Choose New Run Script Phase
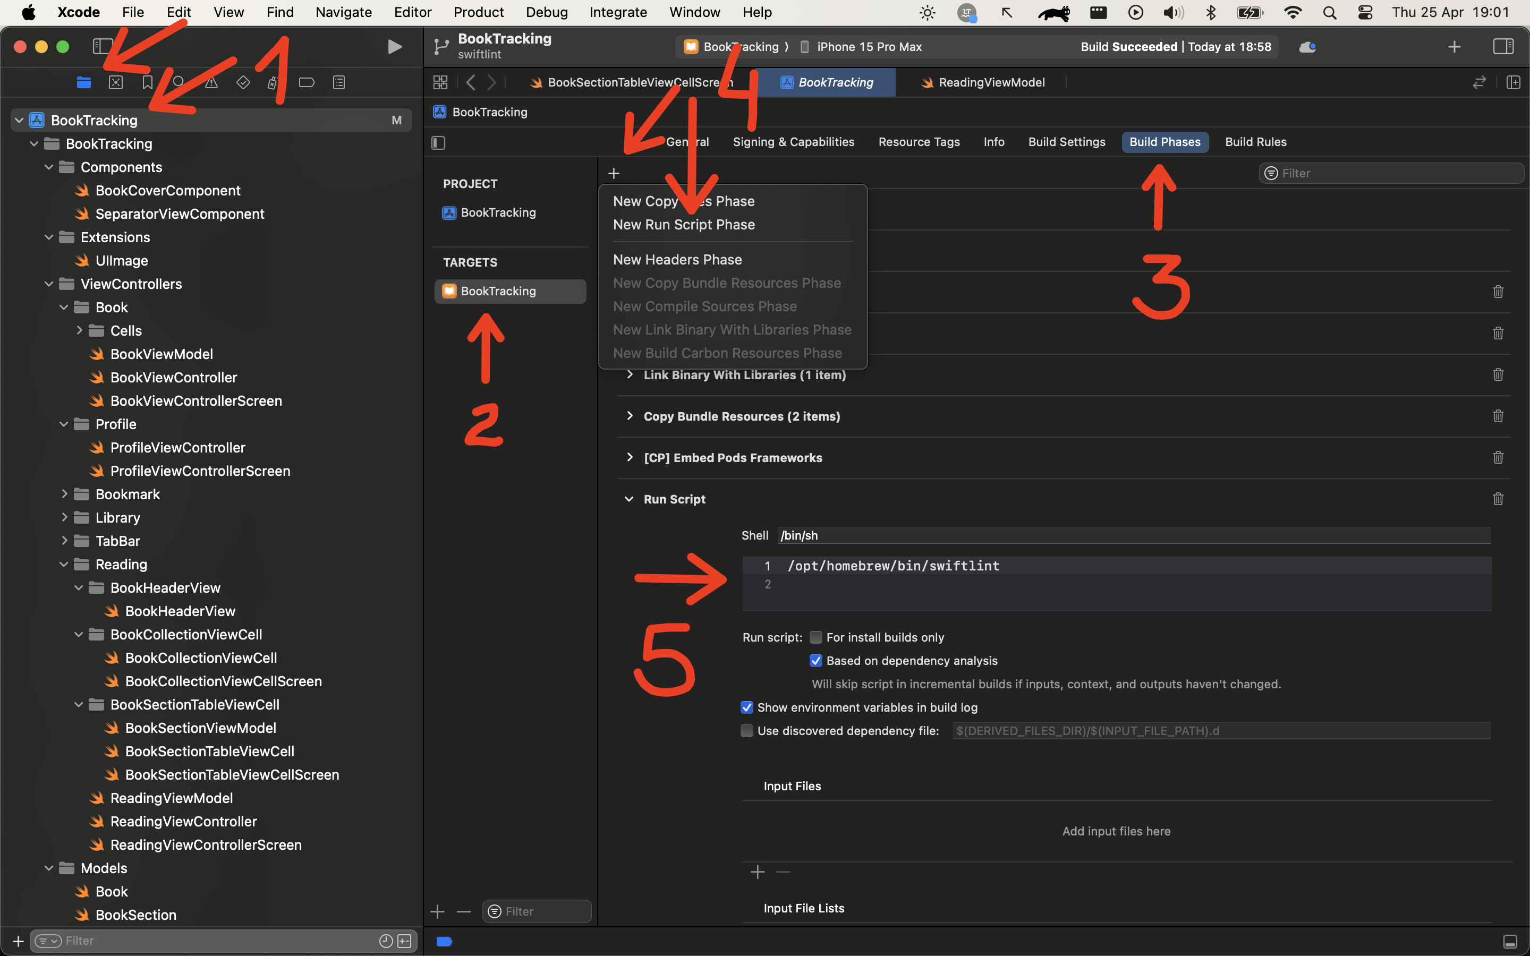This screenshot has height=956, width=1530. (683, 225)
